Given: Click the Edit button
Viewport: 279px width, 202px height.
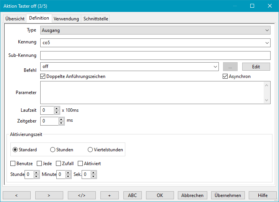Looking at the screenshot, I should click(x=256, y=66).
